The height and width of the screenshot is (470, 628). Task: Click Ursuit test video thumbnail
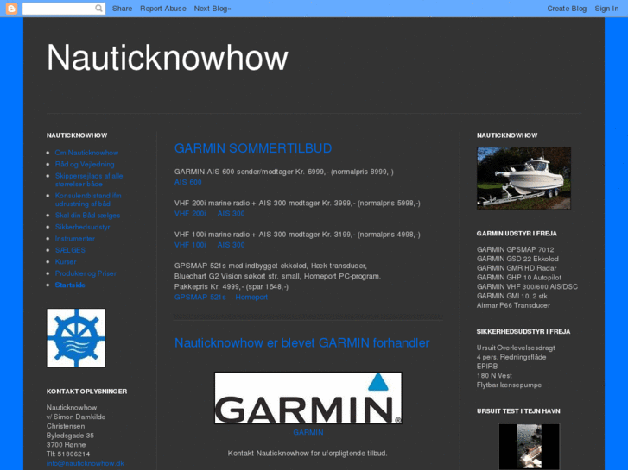click(x=529, y=446)
